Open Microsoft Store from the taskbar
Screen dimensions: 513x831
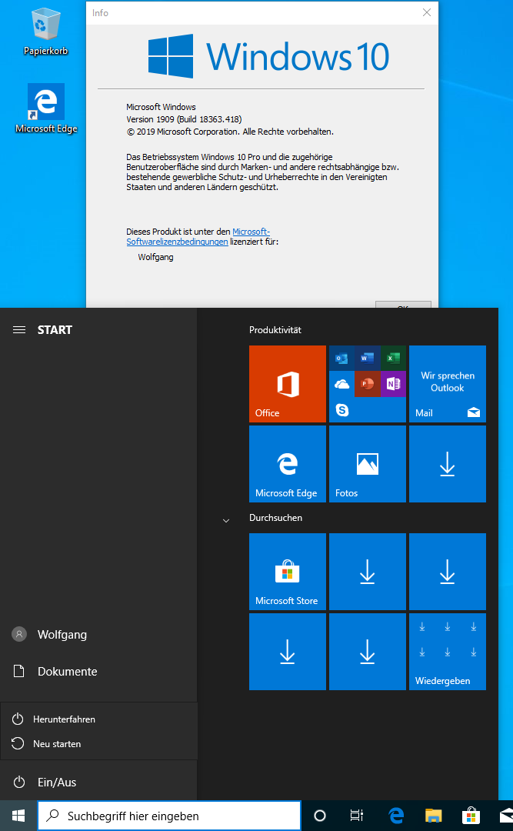471,816
